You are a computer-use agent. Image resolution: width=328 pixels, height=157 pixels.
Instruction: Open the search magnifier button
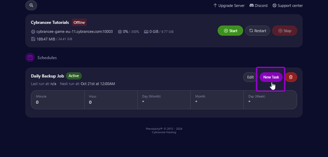pos(31,6)
